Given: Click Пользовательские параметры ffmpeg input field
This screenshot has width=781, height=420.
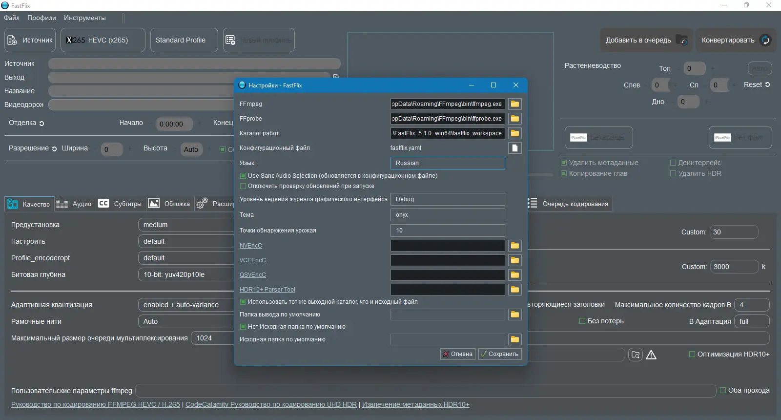Looking at the screenshot, I should pos(426,391).
